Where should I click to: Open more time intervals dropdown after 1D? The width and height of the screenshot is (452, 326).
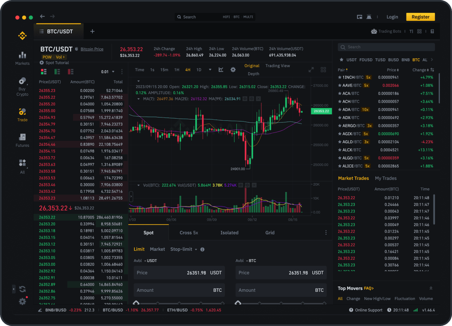click(x=210, y=70)
